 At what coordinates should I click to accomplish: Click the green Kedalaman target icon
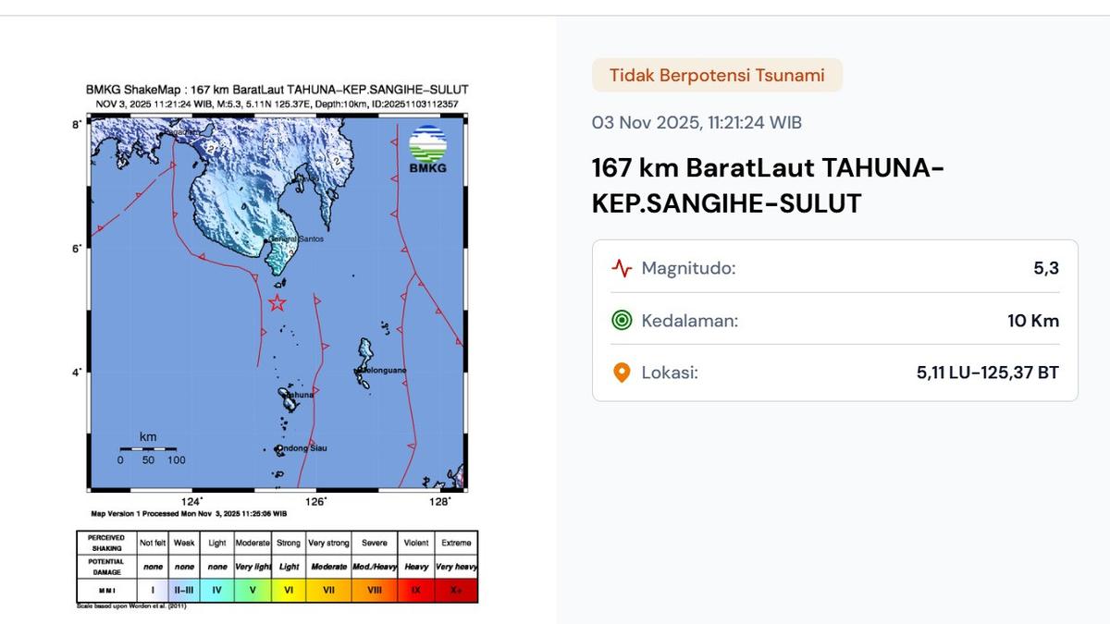click(622, 321)
